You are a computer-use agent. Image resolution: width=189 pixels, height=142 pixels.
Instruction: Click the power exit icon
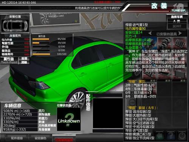click(182, 136)
